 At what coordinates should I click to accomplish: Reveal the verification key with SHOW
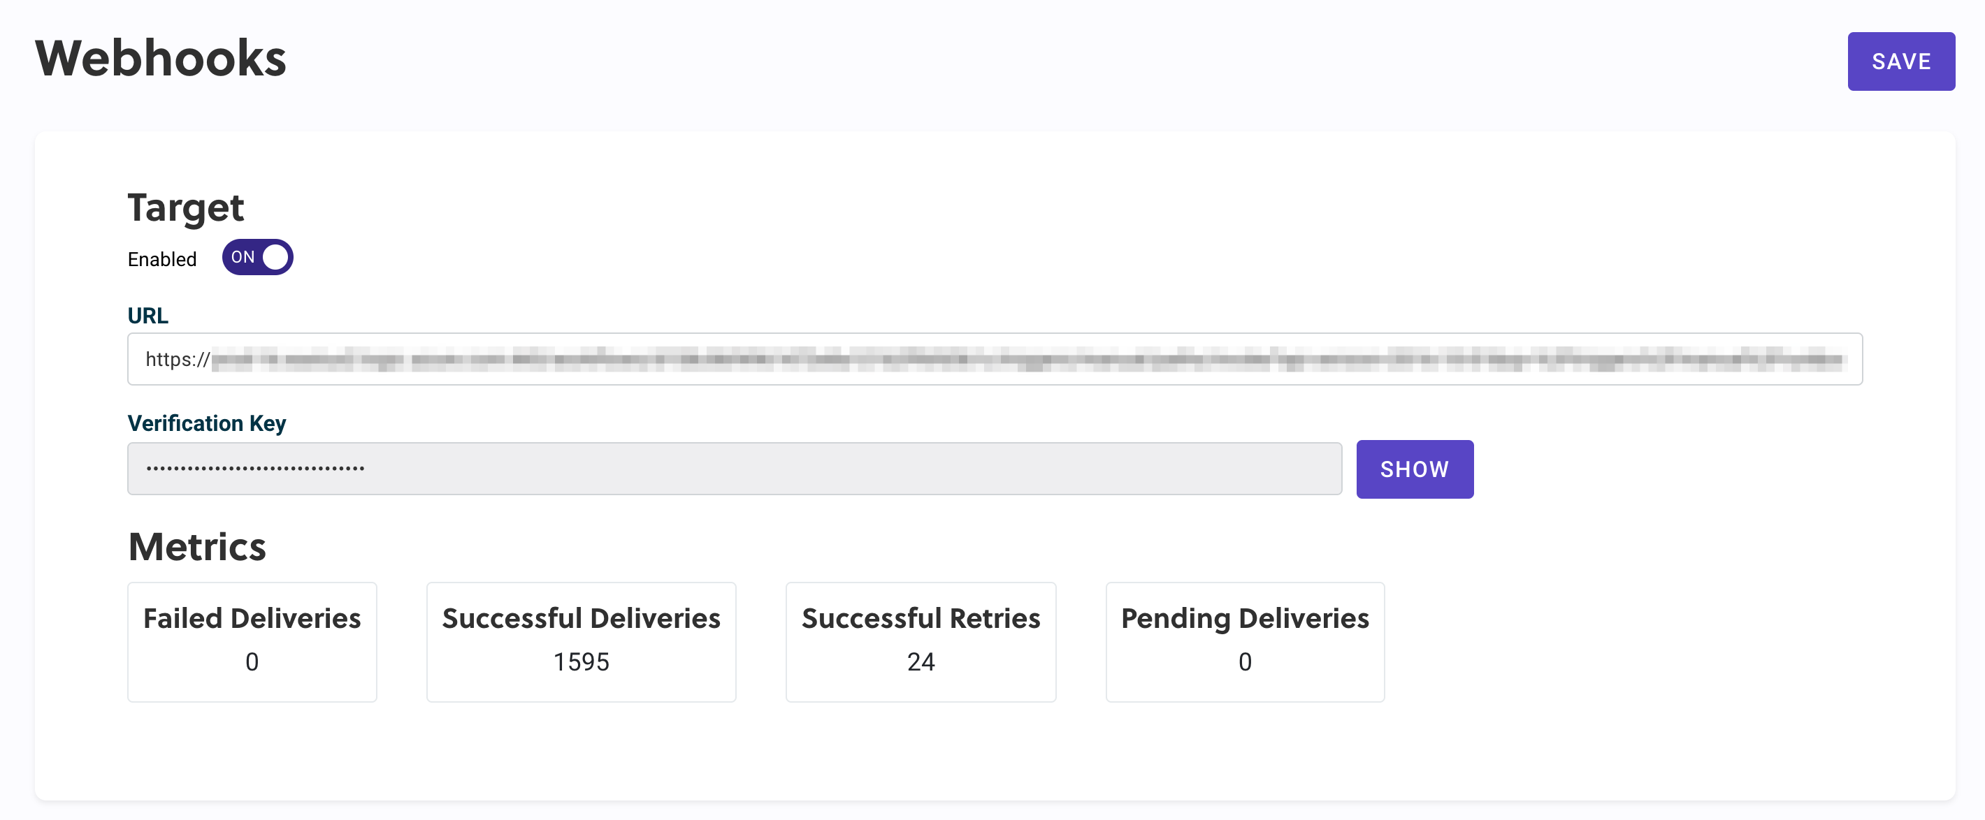click(x=1414, y=469)
